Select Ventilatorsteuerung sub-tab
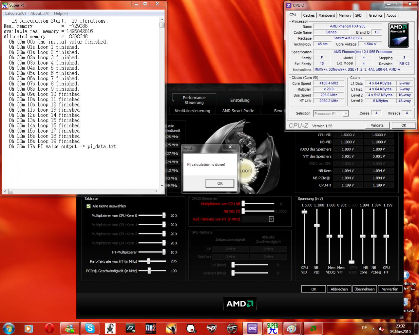The height and width of the screenshot is (335, 419). click(x=192, y=111)
